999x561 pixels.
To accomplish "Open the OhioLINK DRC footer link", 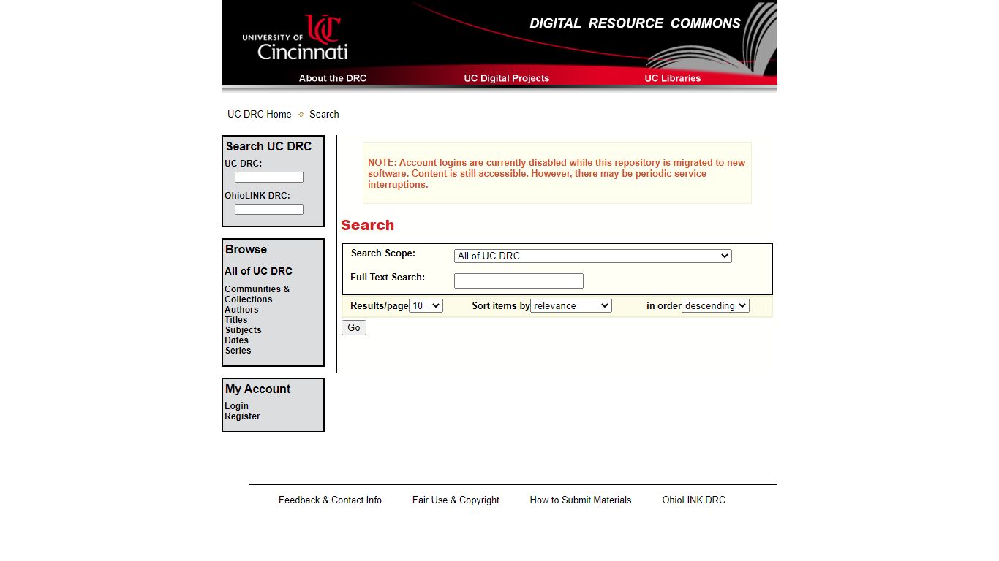I will (694, 500).
